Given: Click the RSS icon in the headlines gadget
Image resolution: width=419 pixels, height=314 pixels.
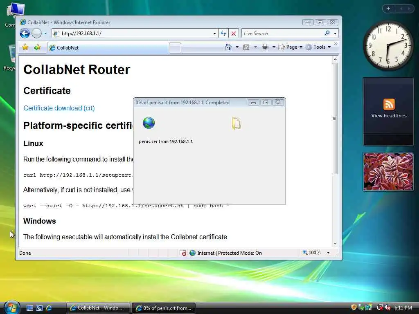Looking at the screenshot, I should (x=389, y=104).
